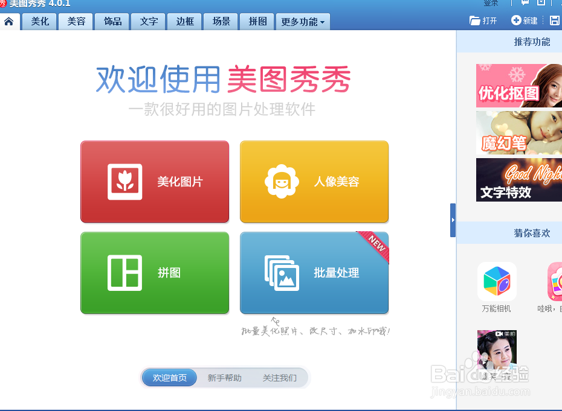
Task: Open the 边框 tab
Action: (185, 22)
